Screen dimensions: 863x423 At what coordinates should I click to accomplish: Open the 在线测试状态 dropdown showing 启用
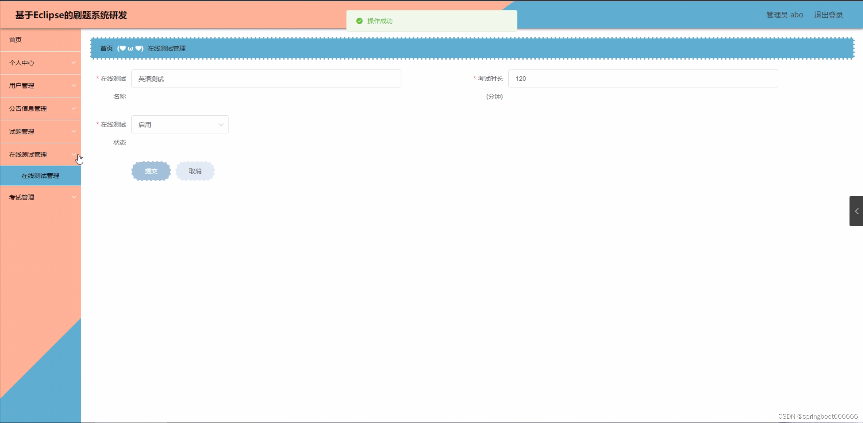coord(180,124)
